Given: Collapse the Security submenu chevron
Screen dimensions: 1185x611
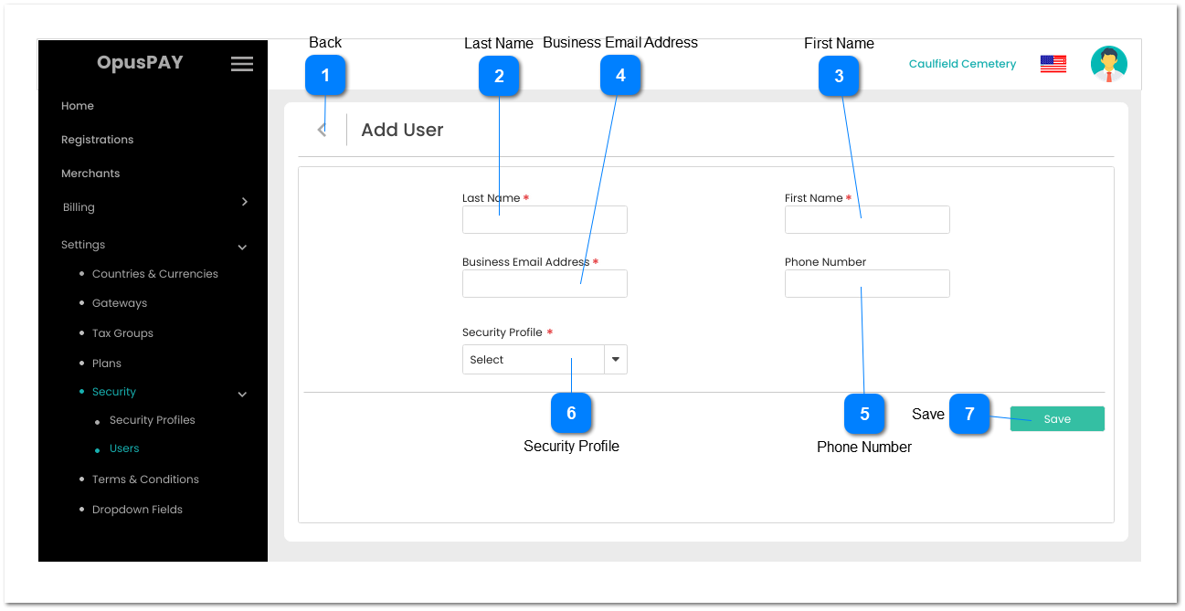Looking at the screenshot, I should click(242, 395).
